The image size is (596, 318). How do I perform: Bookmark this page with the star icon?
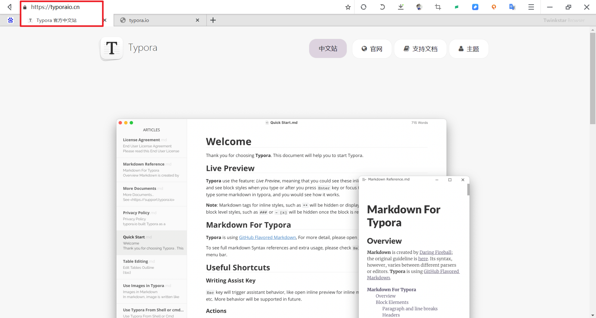pyautogui.click(x=348, y=7)
